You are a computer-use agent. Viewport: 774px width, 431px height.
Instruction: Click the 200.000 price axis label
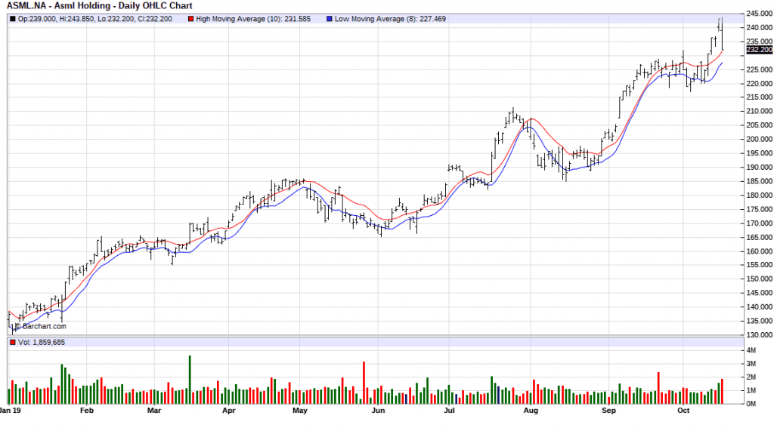(x=758, y=140)
